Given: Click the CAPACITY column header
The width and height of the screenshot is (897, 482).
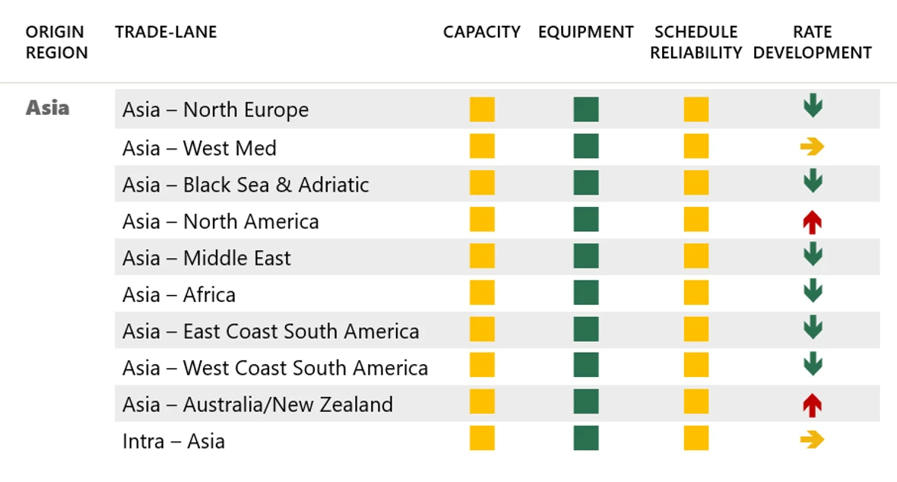Looking at the screenshot, I should click(482, 33).
